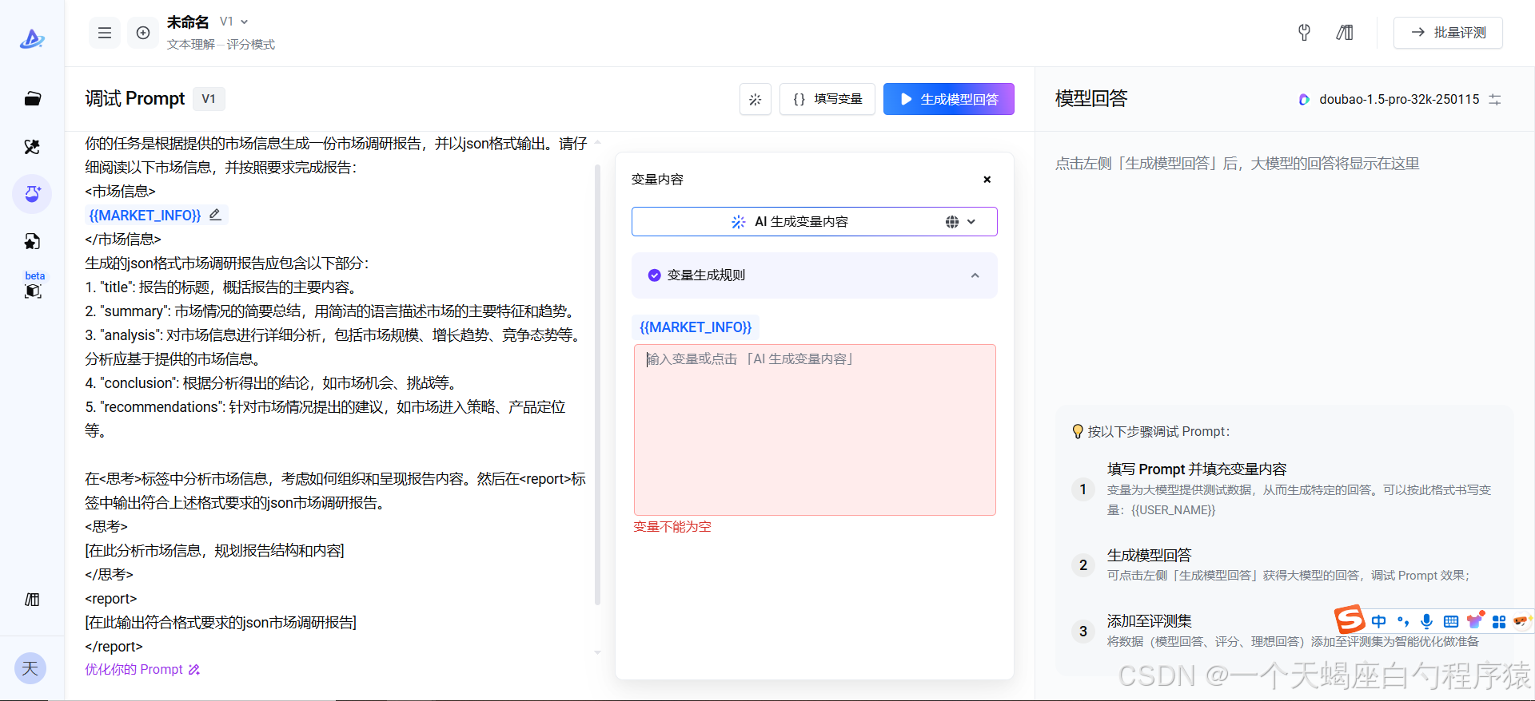Click the prompt editor vertical scrollbar
The image size is (1535, 701).
[x=597, y=383]
